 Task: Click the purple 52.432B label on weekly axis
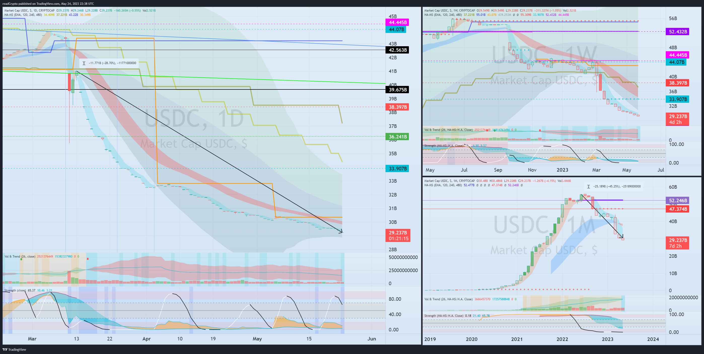click(x=678, y=32)
